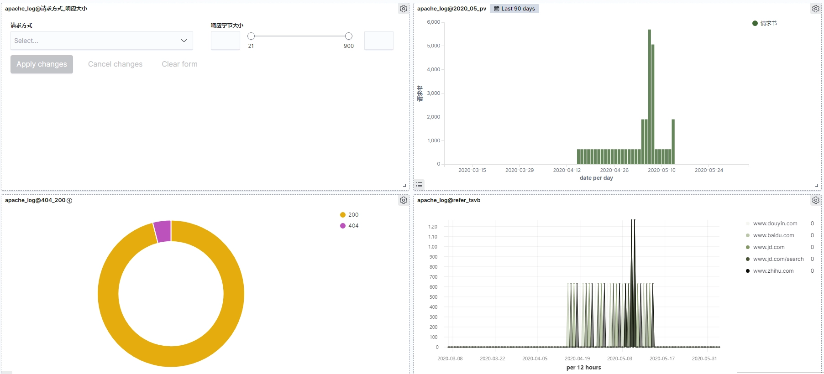The height and width of the screenshot is (374, 824).
Task: Toggle 404 series in pie legend
Action: (x=349, y=226)
